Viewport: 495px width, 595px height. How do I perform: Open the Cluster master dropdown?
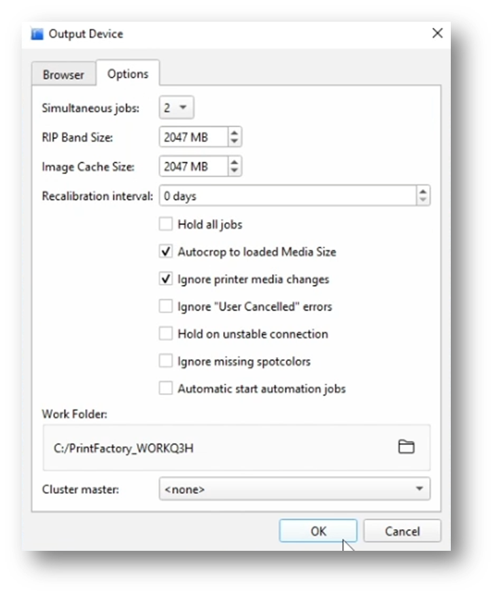click(x=294, y=489)
